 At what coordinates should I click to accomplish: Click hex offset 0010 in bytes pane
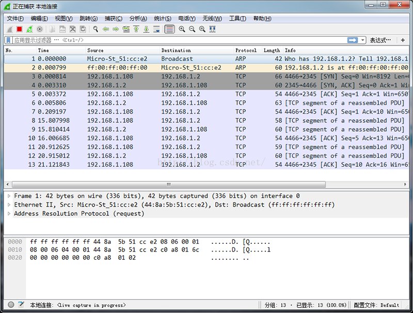[15, 250]
